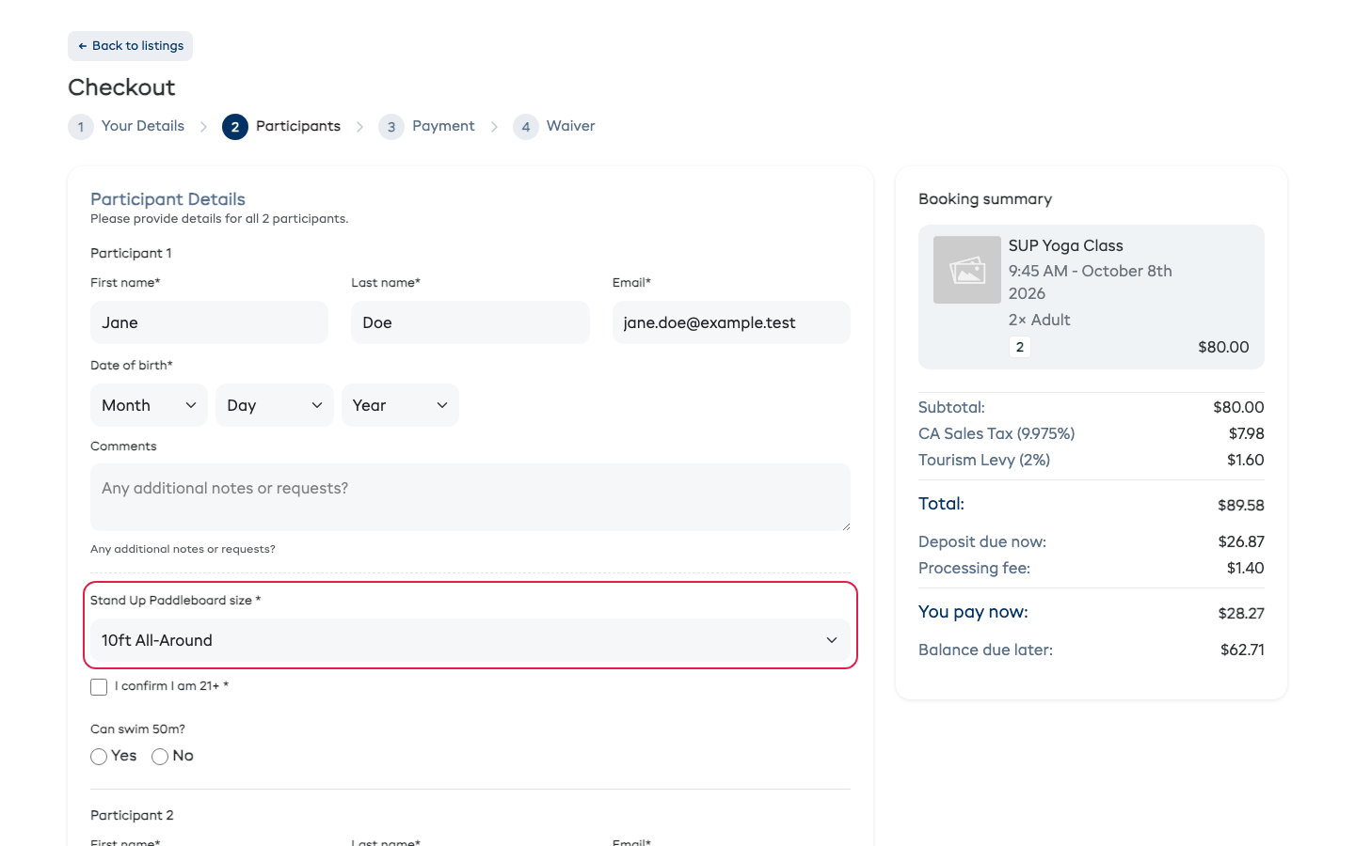
Task: Click the CA Sales Tax (9.975%) label
Action: click(996, 433)
